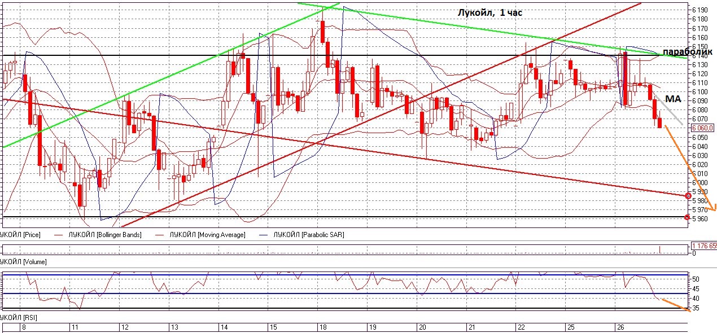Click date label 22 on time axis
Screen dimensions: 717x333
[x=521, y=327]
